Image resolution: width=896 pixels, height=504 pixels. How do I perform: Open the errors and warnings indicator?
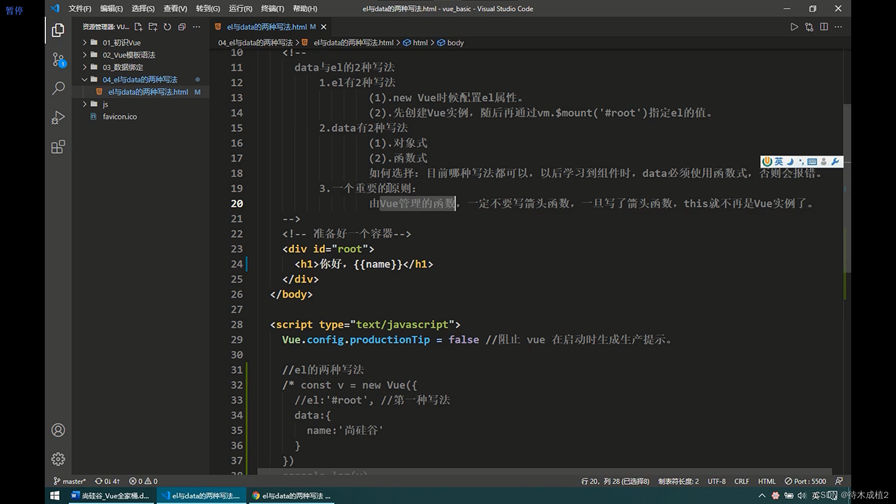point(143,481)
